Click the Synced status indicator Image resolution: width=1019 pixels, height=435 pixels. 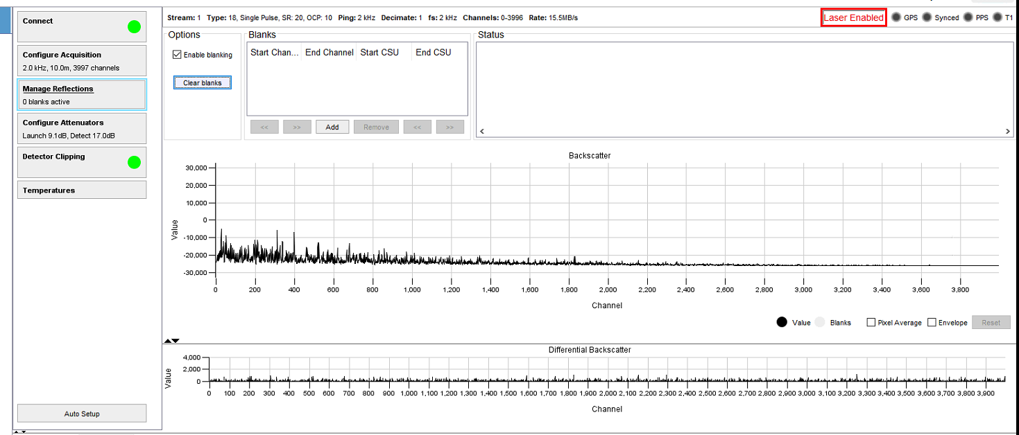pyautogui.click(x=927, y=17)
